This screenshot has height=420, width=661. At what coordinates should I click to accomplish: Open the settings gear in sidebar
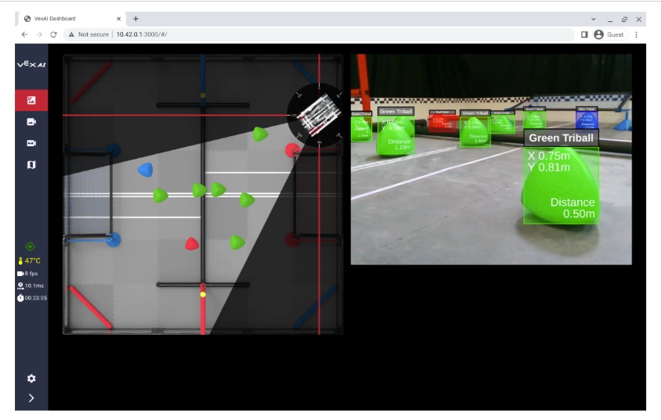pyautogui.click(x=31, y=379)
